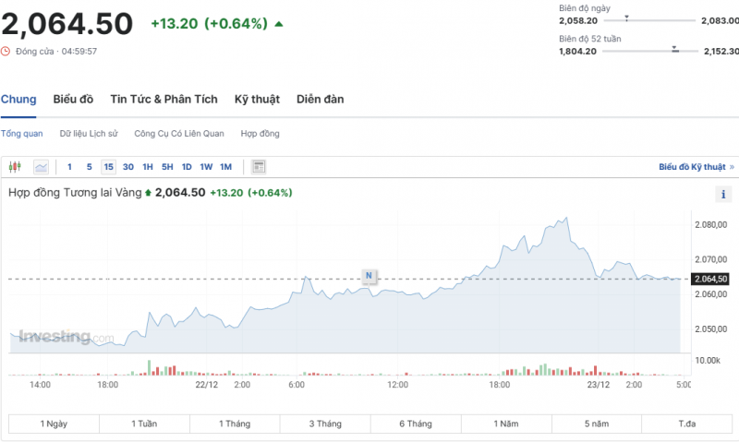
Task: Select the area chart type icon
Action: (x=42, y=167)
